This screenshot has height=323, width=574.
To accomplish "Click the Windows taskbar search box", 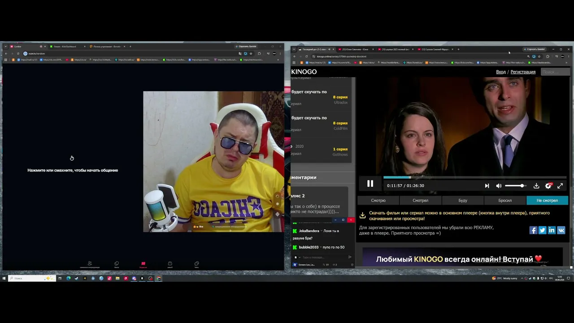I will point(32,279).
